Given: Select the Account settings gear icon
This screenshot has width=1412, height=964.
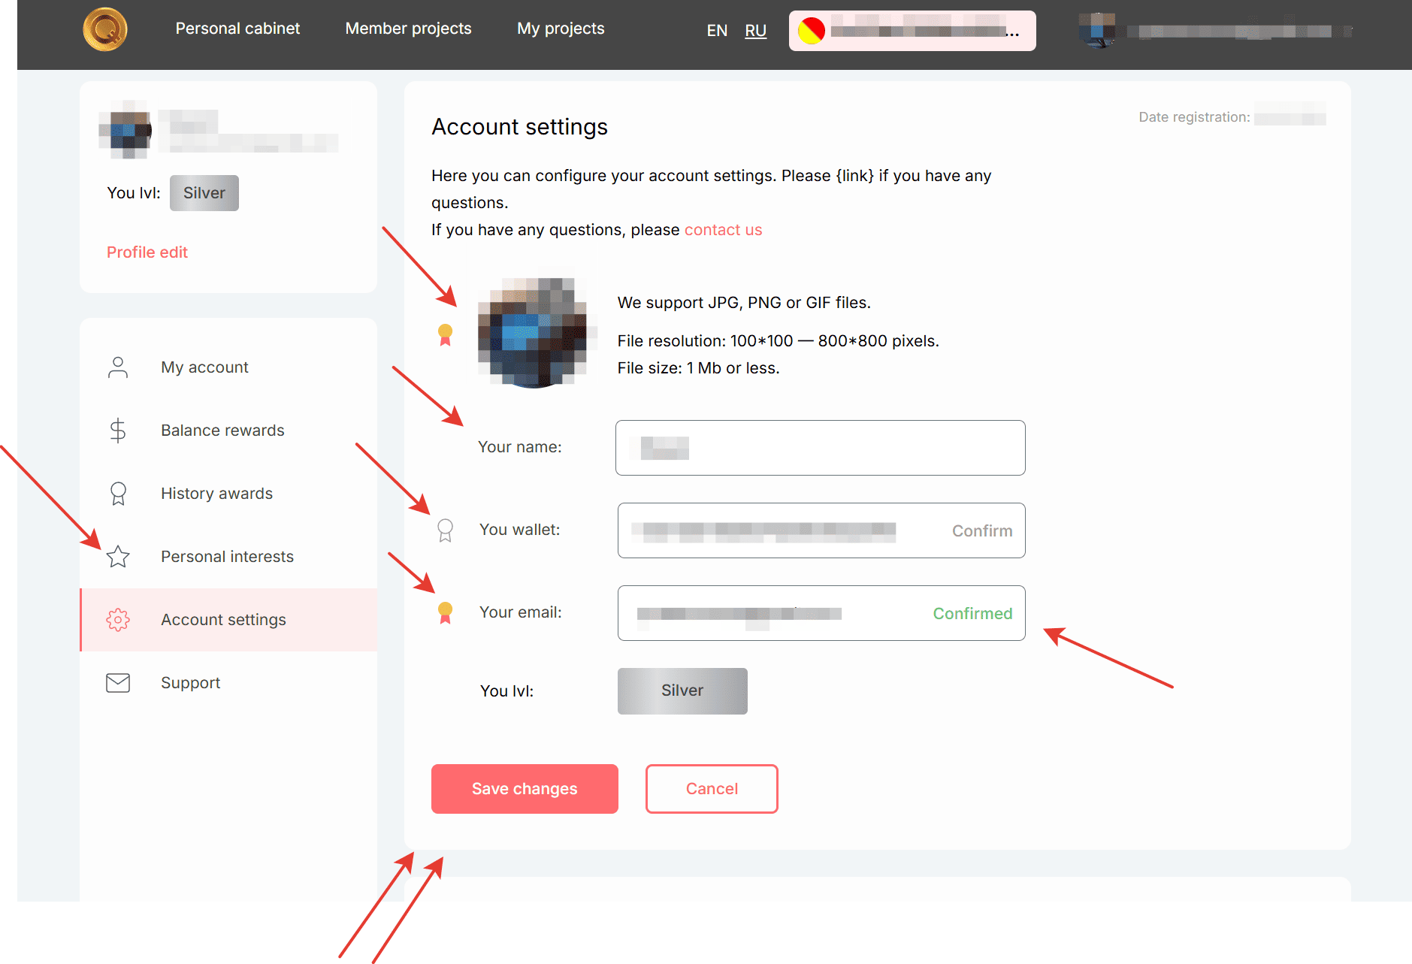Looking at the screenshot, I should (x=118, y=619).
